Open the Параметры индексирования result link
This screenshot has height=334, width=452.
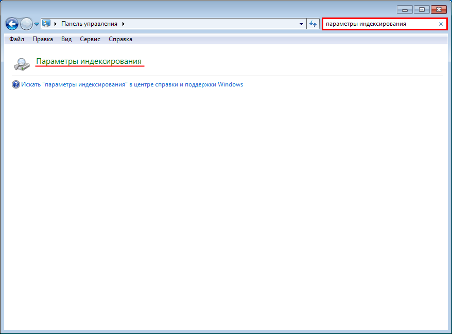pos(89,62)
